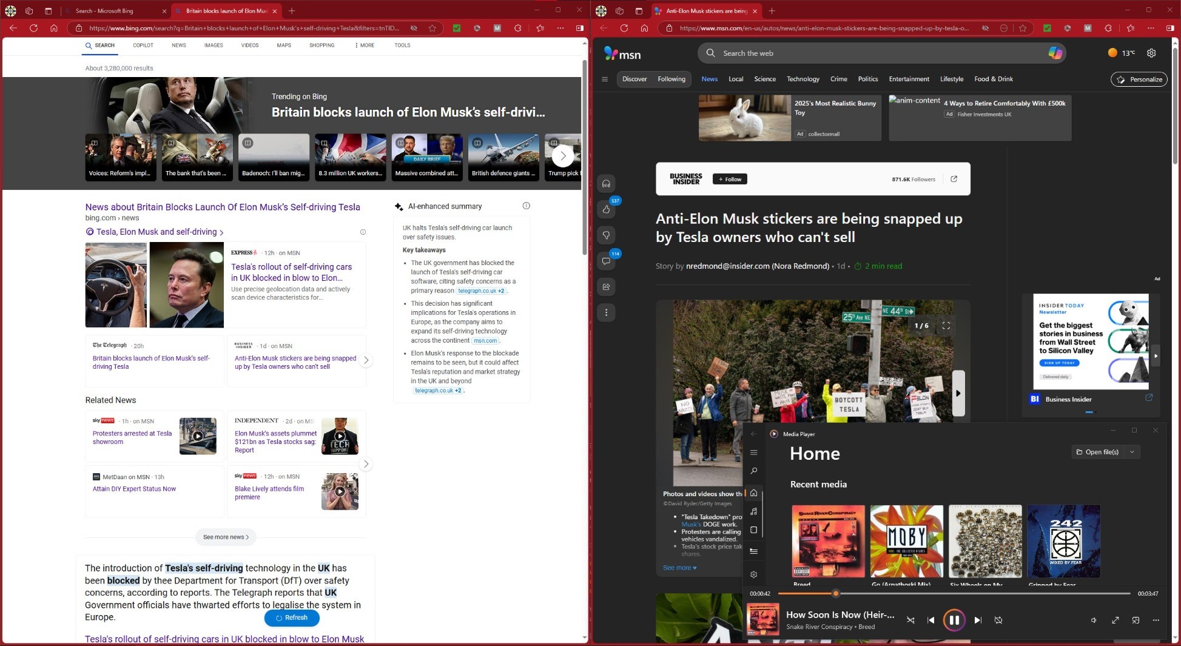The width and height of the screenshot is (1181, 646).
Task: Open more options in Media Player bar
Action: tap(1156, 620)
